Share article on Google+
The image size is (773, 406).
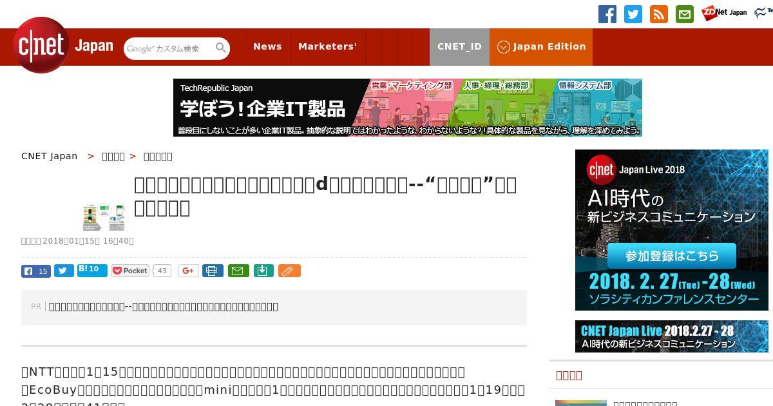189,271
